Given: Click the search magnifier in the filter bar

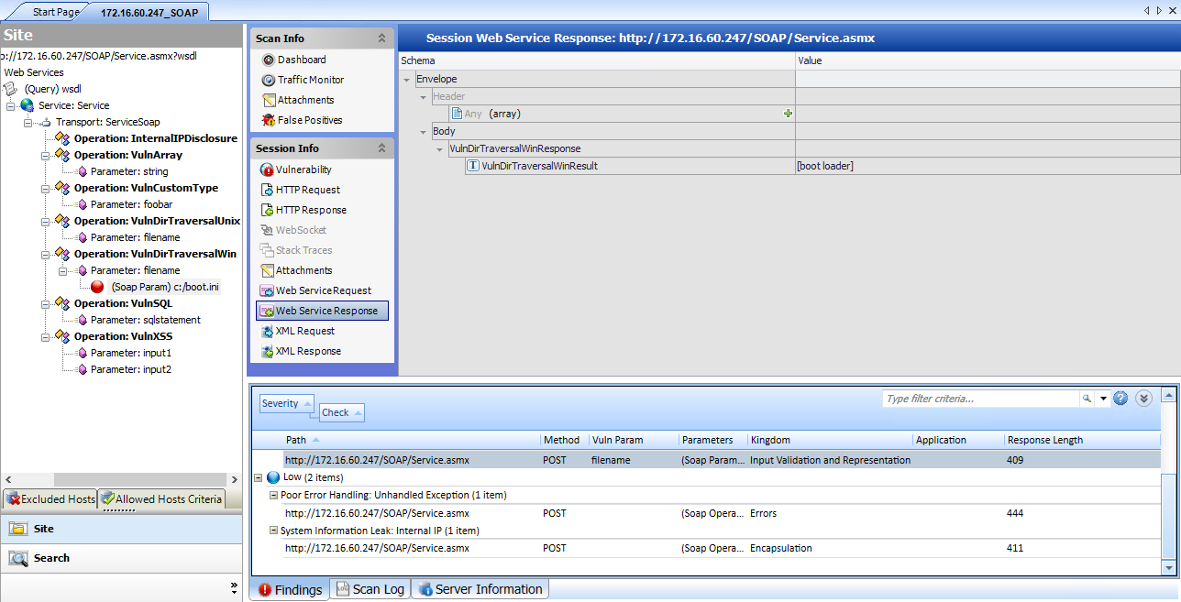Looking at the screenshot, I should click(1087, 398).
